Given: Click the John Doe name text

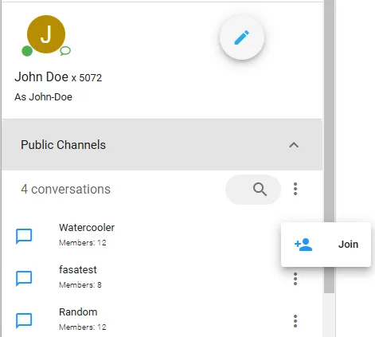Looking at the screenshot, I should click(41, 76).
